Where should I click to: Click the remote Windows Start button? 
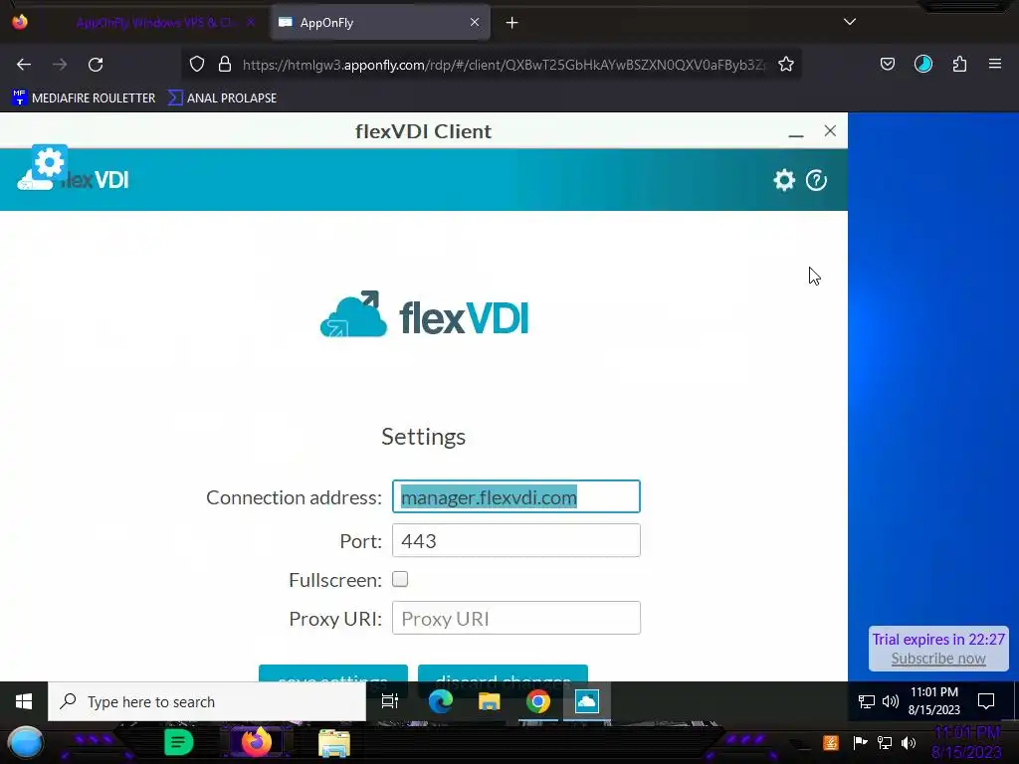tap(24, 701)
